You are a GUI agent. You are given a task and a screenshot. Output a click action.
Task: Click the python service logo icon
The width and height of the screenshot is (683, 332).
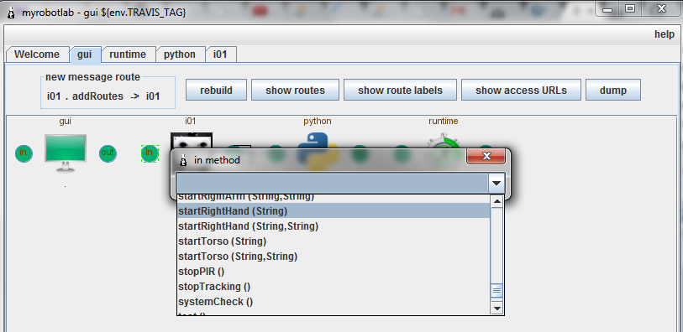click(318, 140)
